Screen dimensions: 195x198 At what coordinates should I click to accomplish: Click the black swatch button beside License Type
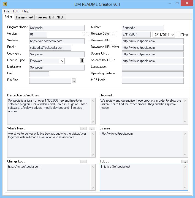[x=82, y=61]
